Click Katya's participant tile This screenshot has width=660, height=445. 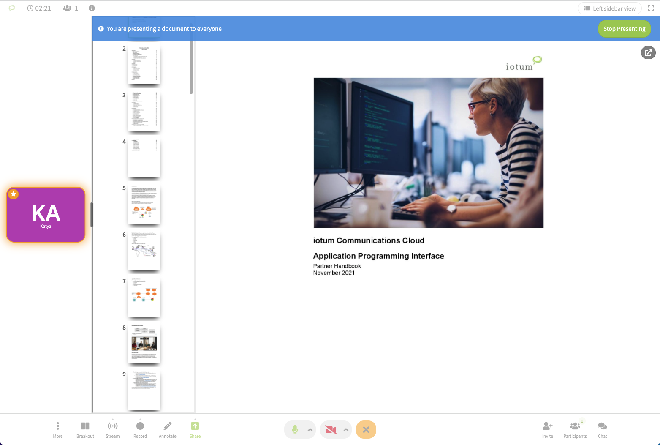coord(46,215)
